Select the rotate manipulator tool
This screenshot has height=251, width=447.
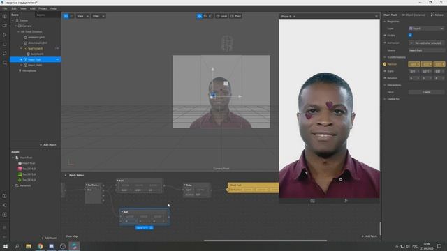tap(205, 16)
